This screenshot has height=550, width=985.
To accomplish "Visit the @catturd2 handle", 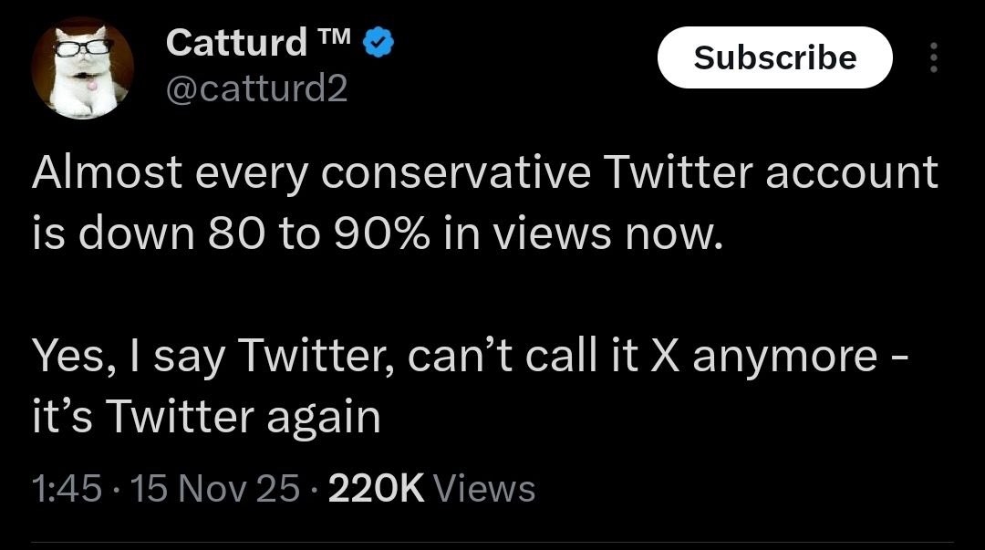I will [x=257, y=88].
